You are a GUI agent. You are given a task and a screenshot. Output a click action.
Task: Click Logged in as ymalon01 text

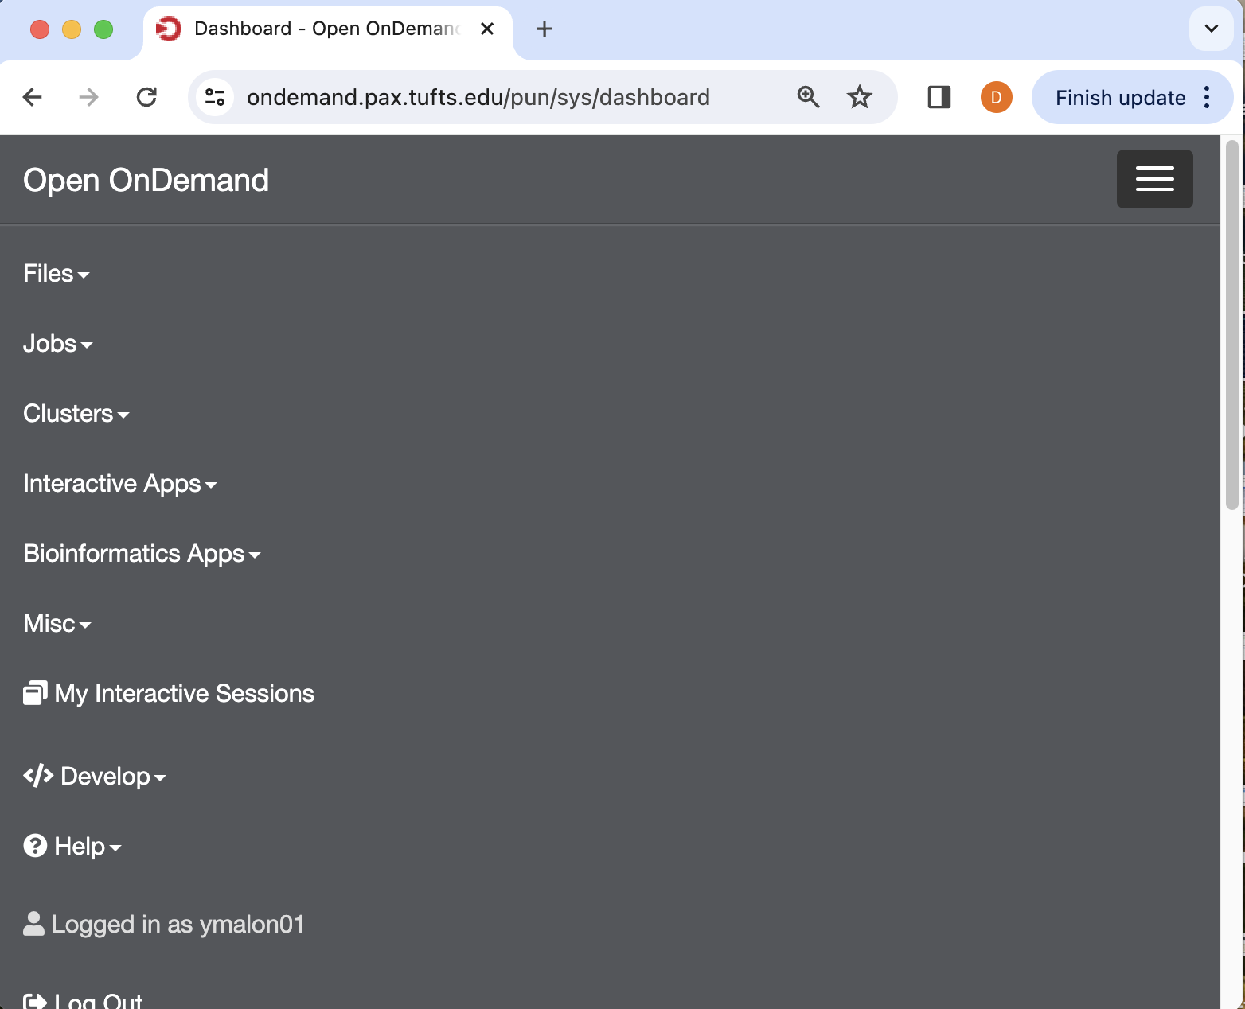(178, 925)
